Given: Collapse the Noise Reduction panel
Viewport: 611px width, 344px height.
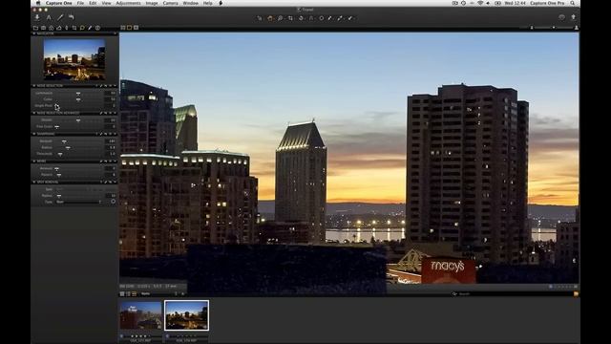Looking at the screenshot, I should click(x=34, y=86).
